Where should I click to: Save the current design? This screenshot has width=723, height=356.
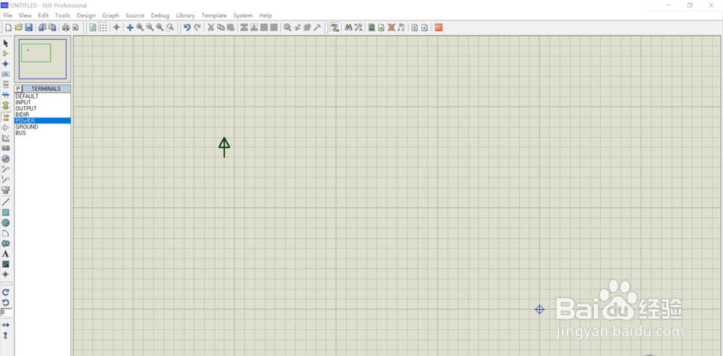tap(29, 27)
